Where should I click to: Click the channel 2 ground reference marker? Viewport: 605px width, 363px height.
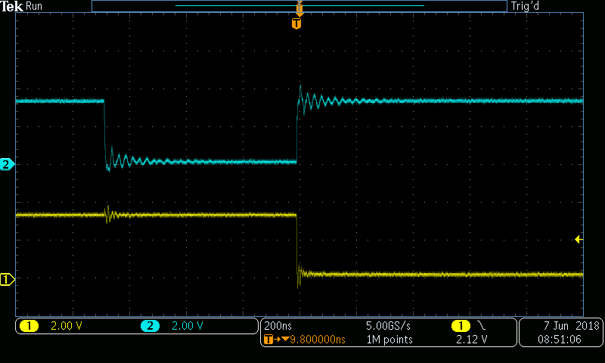coord(7,164)
